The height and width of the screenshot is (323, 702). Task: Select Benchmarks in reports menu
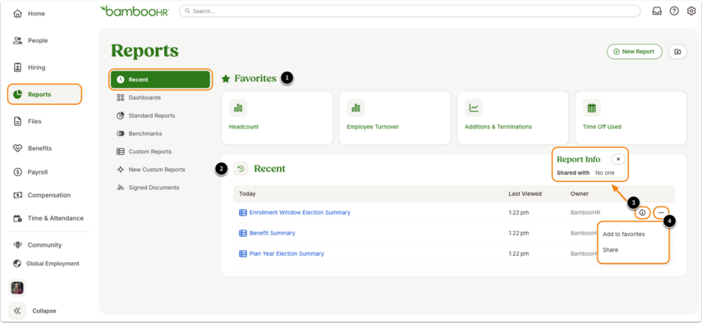(145, 134)
